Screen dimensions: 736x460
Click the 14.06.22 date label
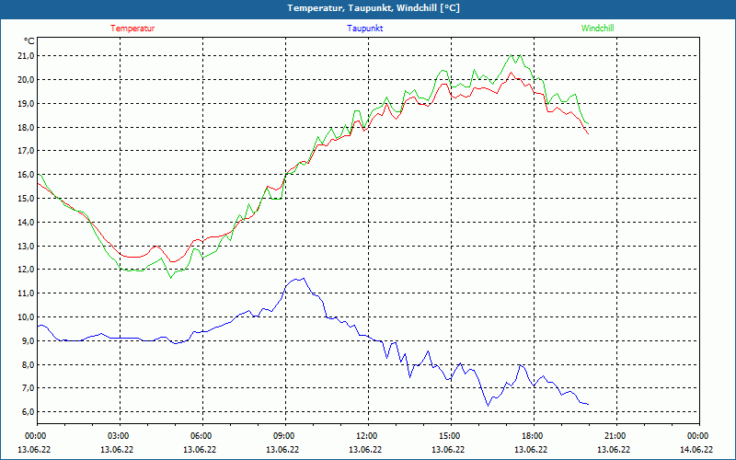(696, 449)
